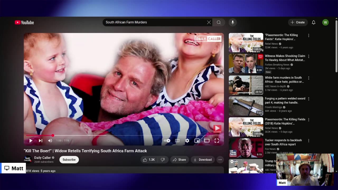
Task: Open Rebel News channel under 524K views video
Action: tap(271, 44)
